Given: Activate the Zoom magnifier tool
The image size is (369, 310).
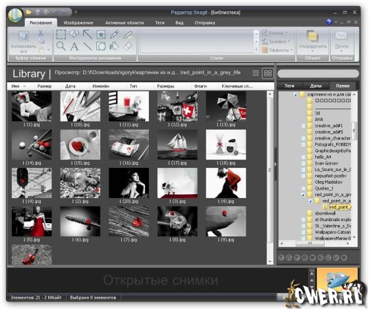Looking at the screenshot, I should [x=61, y=46].
